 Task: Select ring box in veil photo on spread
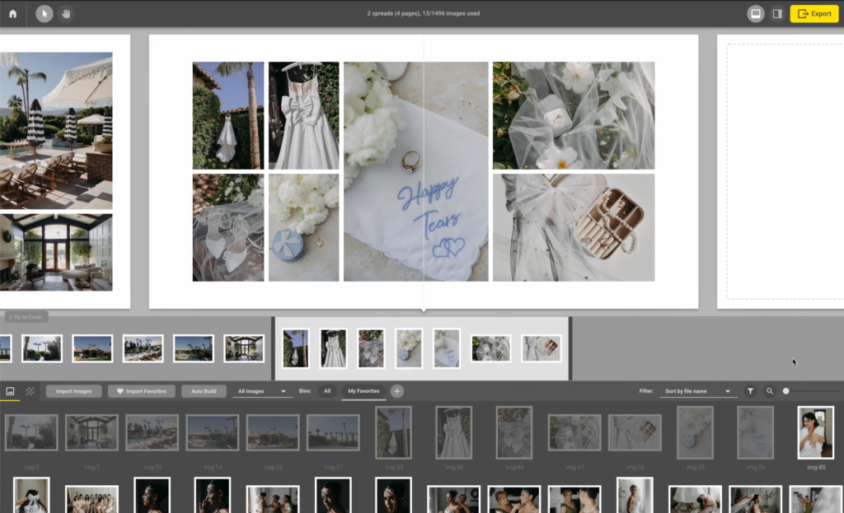pyautogui.click(x=574, y=115)
